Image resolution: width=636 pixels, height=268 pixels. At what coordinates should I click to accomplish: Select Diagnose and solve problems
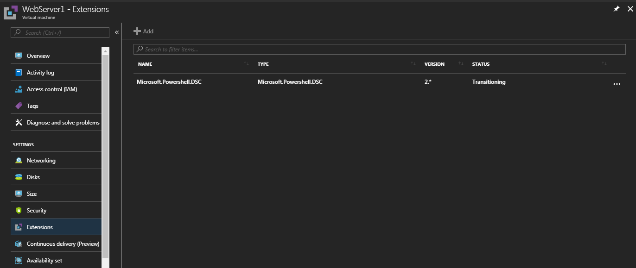(x=56, y=122)
